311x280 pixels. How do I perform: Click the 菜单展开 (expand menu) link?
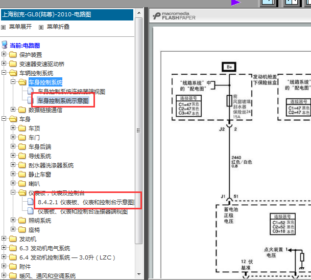point(20,27)
